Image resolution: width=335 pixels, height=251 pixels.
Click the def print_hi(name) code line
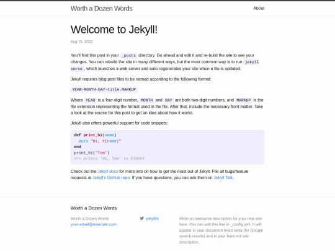(x=96, y=135)
